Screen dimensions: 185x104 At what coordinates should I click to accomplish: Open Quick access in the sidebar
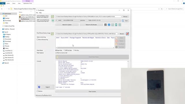(x=8, y=14)
